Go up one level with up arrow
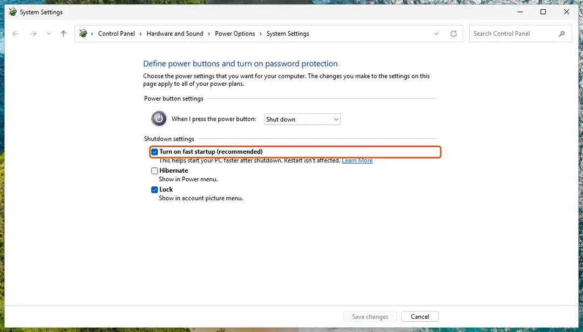Screen dimensions: 583x332 click(x=64, y=33)
